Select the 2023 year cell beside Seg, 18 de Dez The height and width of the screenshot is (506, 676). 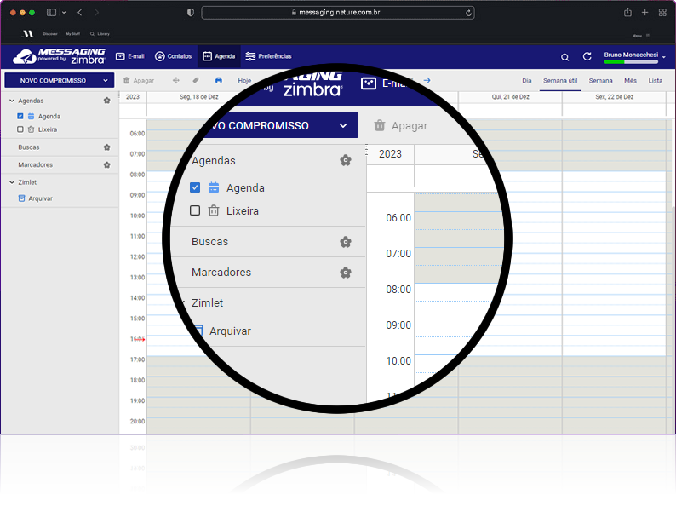point(133,97)
